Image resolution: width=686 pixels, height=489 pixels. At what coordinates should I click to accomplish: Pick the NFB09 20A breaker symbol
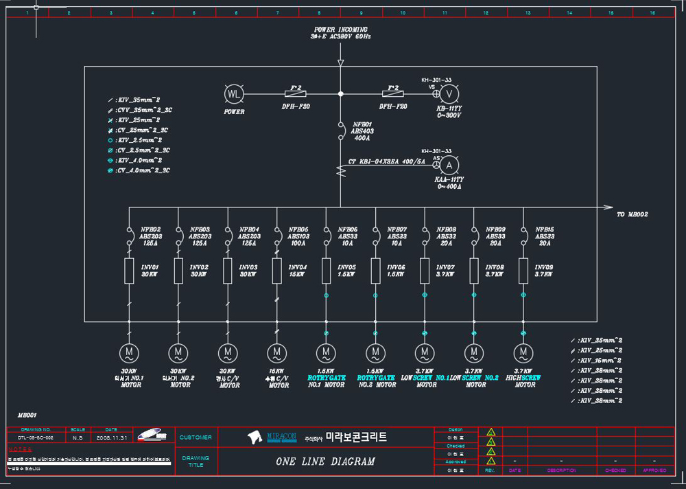tap(474, 236)
